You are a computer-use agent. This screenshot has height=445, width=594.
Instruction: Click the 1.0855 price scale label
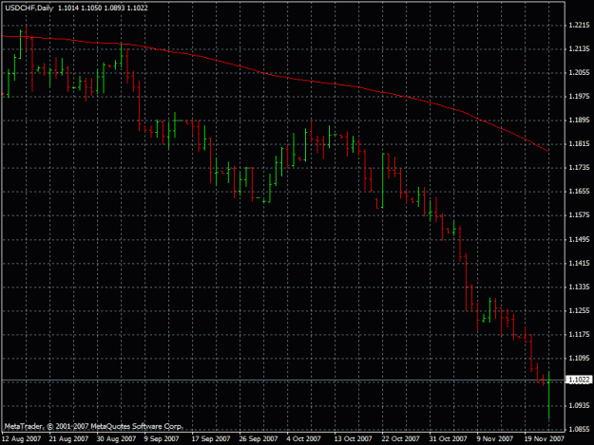(x=579, y=429)
